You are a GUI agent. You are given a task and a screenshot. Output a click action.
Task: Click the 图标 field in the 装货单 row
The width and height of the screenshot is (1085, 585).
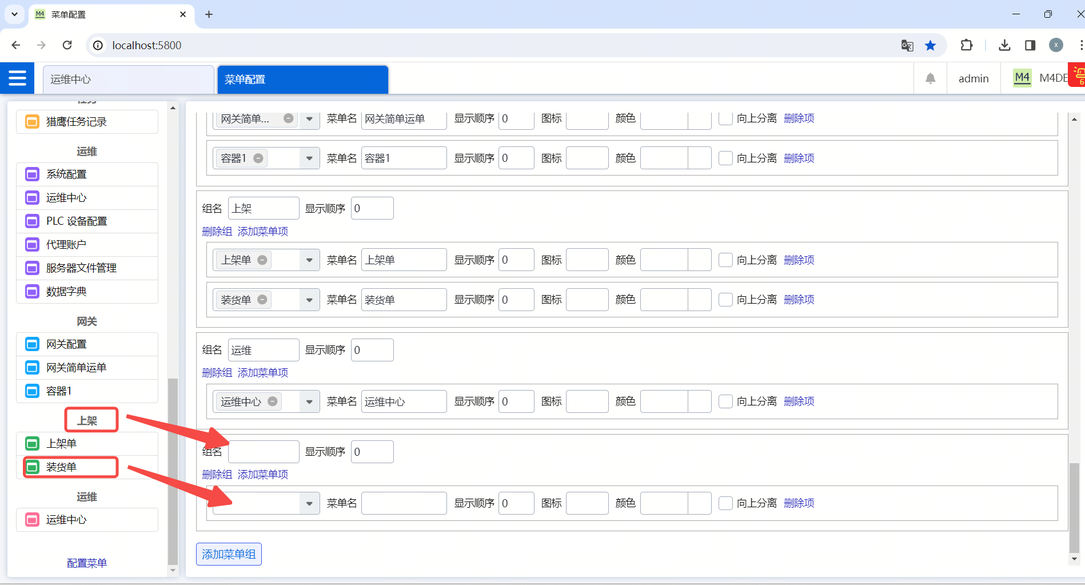[x=587, y=300]
